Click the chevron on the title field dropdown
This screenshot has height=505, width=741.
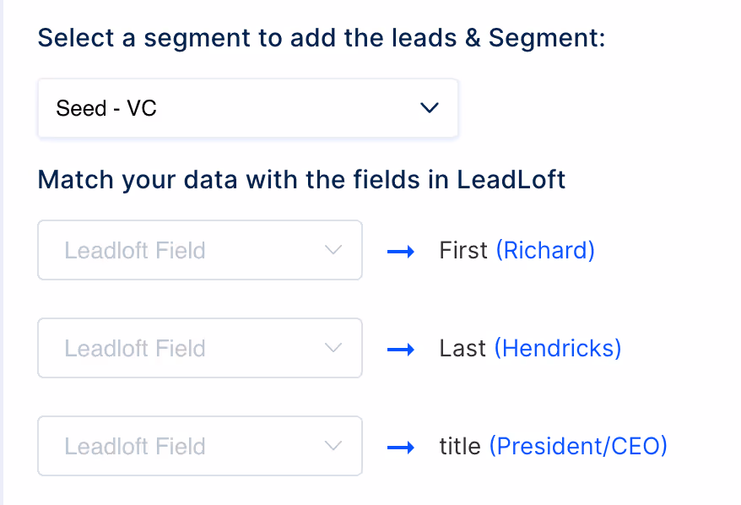(x=333, y=446)
